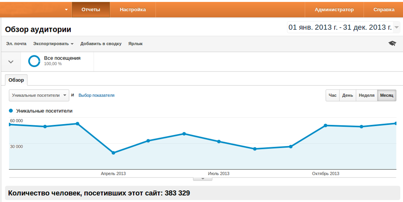Switch chart granularity to День
The image size is (403, 202).
pos(347,95)
